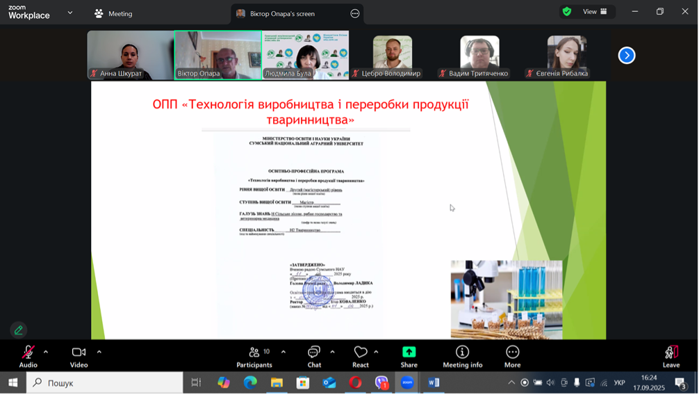
Task: Open the React emoji menu
Action: 360,355
